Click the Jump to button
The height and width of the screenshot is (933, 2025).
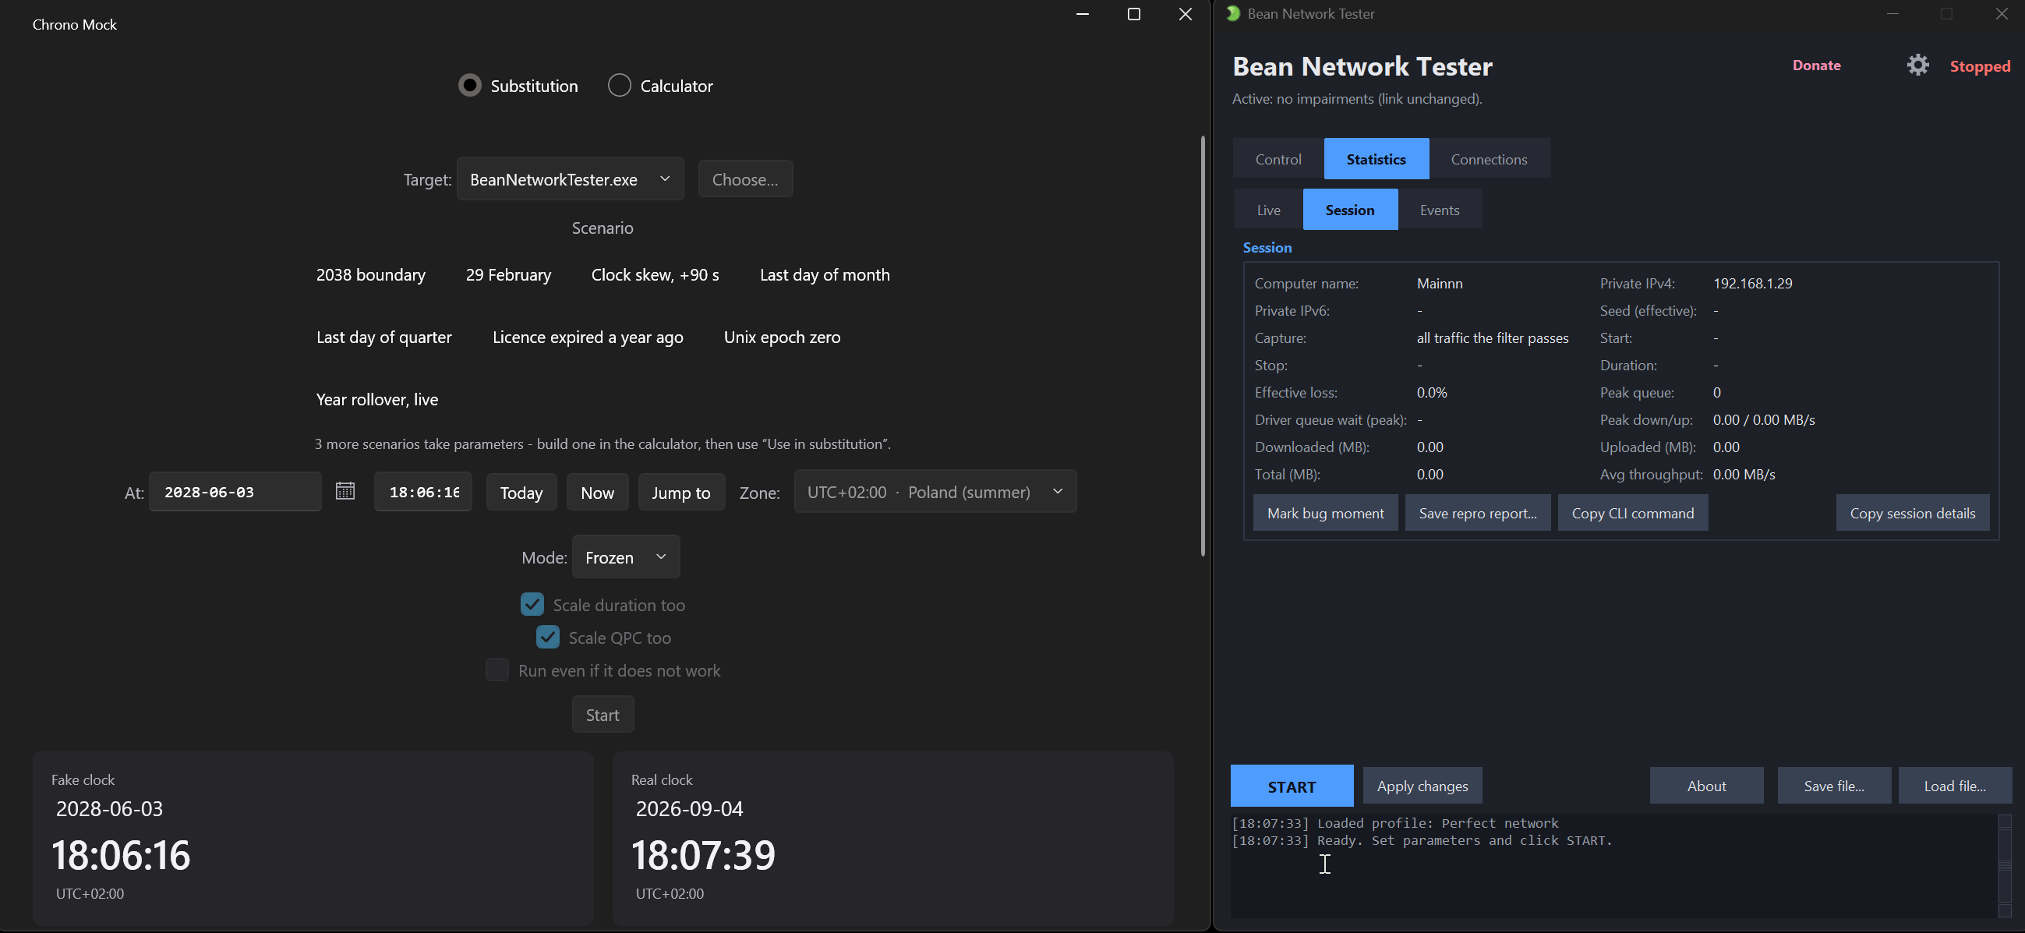coord(680,492)
